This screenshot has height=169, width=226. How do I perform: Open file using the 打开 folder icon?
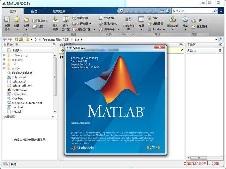tap(26, 19)
